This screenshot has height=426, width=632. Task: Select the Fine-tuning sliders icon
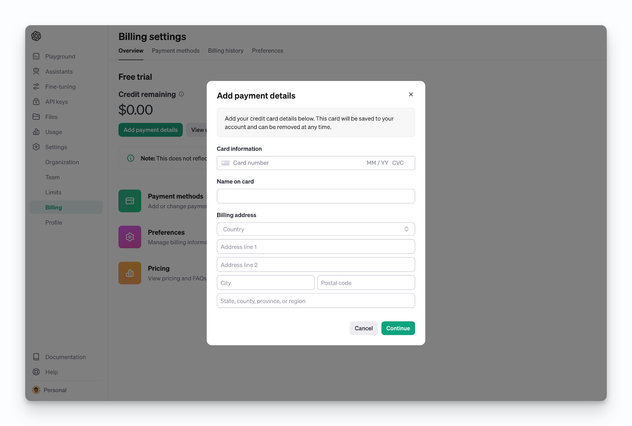[x=36, y=86]
